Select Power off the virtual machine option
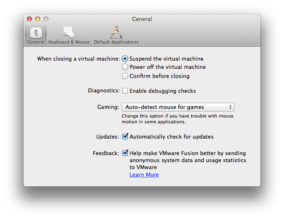This screenshot has height=219, width=284. [125, 67]
